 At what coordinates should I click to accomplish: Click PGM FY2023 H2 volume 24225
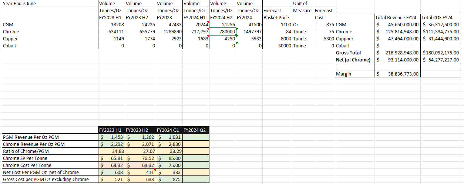(x=140, y=25)
